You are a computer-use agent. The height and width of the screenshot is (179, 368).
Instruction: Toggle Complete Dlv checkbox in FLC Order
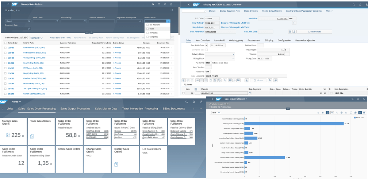pos(207,50)
